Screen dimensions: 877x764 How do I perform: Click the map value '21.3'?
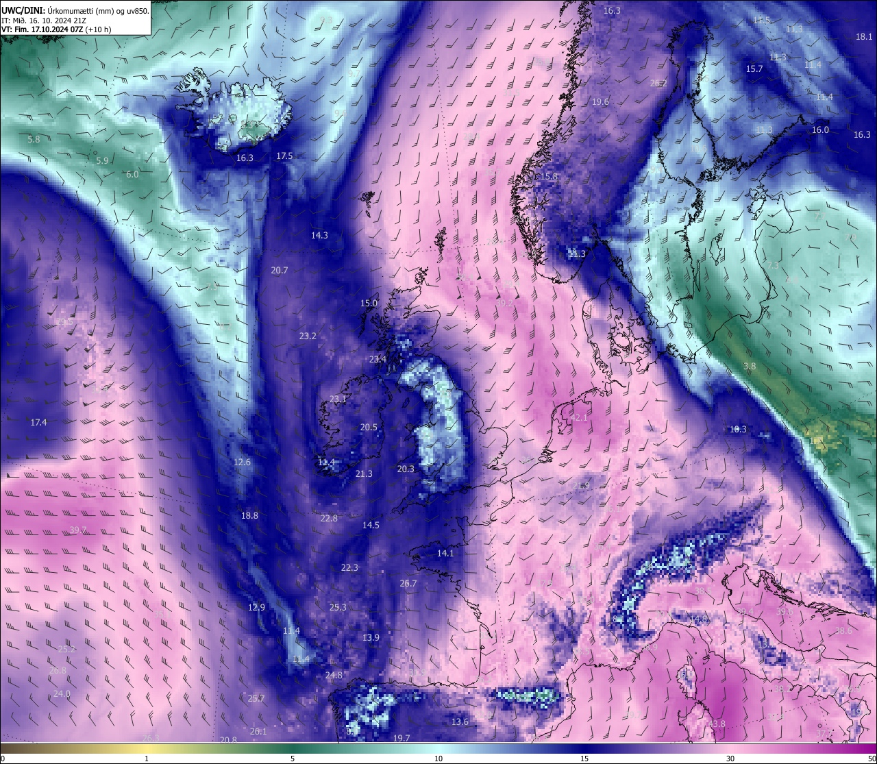(364, 474)
